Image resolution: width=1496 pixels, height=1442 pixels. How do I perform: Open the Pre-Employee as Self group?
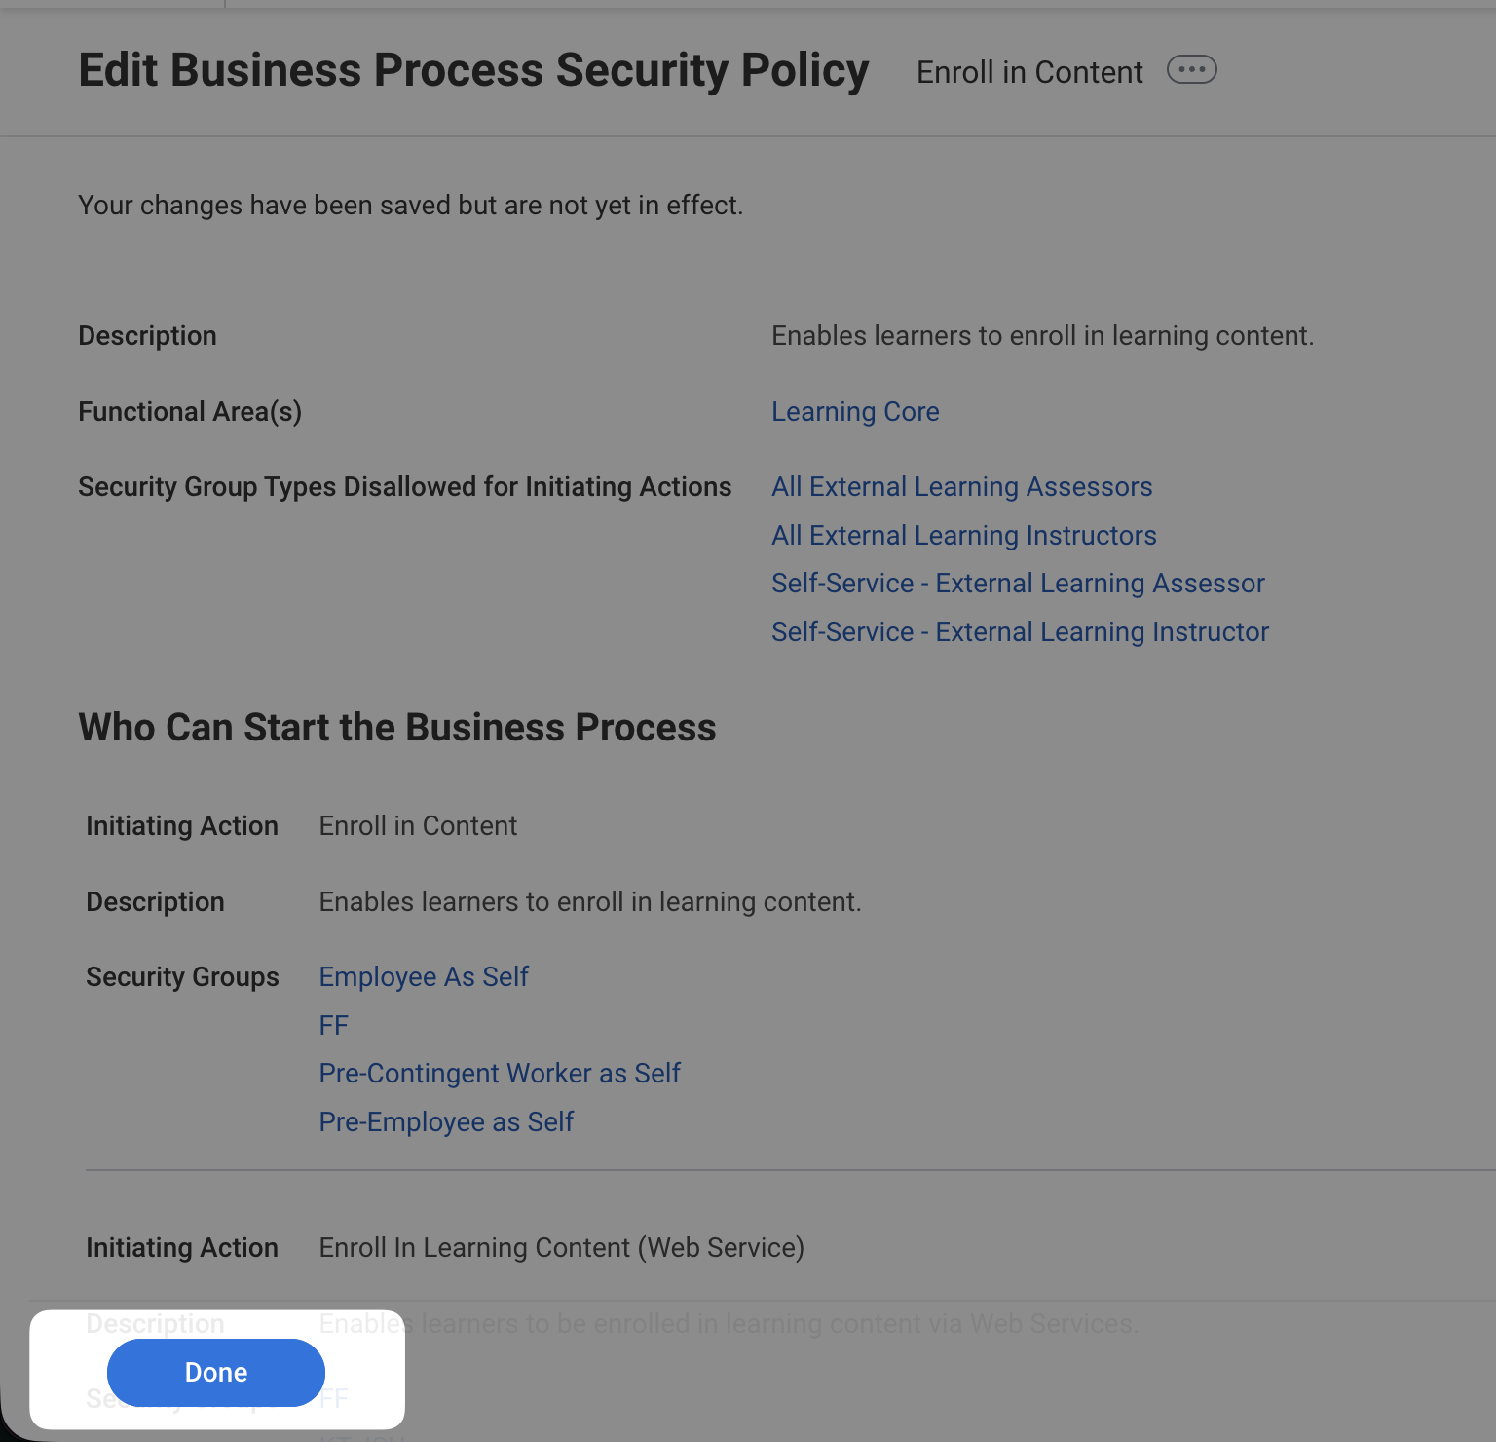click(x=446, y=1122)
